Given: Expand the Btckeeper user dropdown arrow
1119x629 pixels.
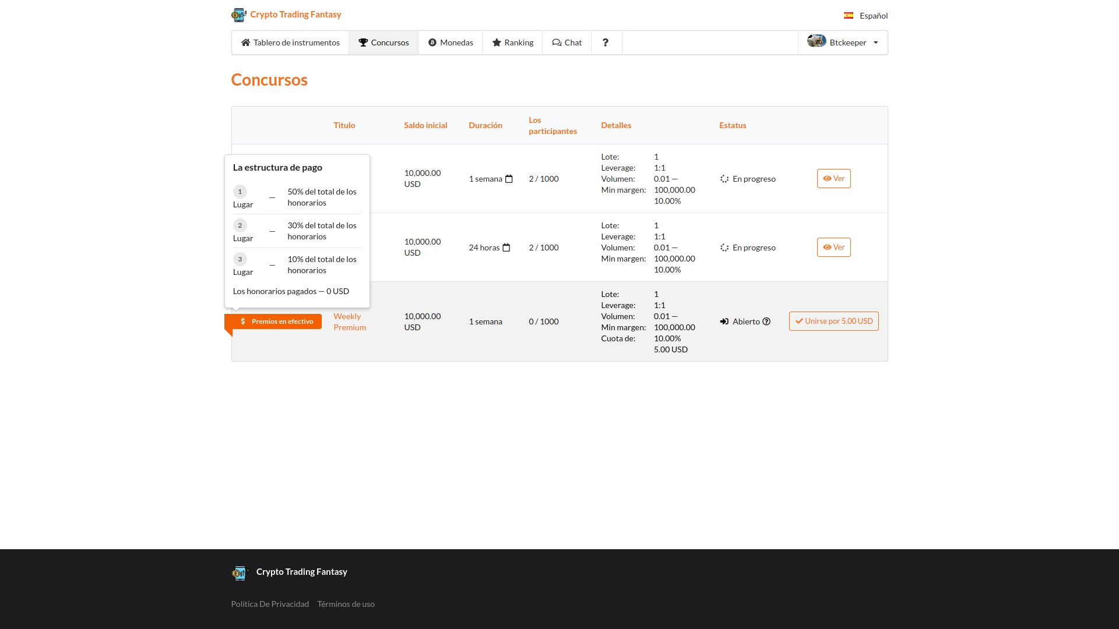Looking at the screenshot, I should [876, 43].
